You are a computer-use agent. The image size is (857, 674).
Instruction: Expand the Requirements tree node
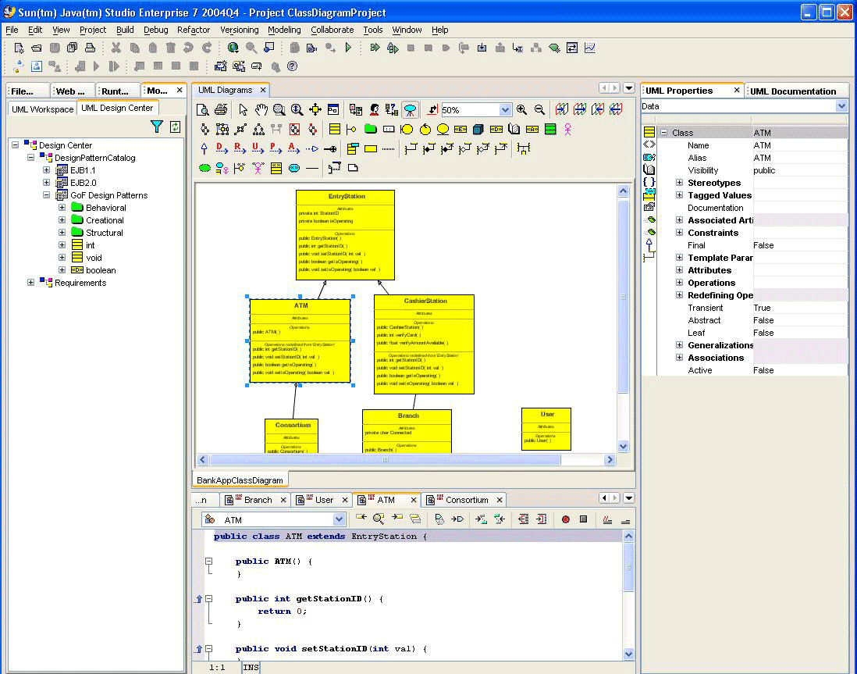30,283
